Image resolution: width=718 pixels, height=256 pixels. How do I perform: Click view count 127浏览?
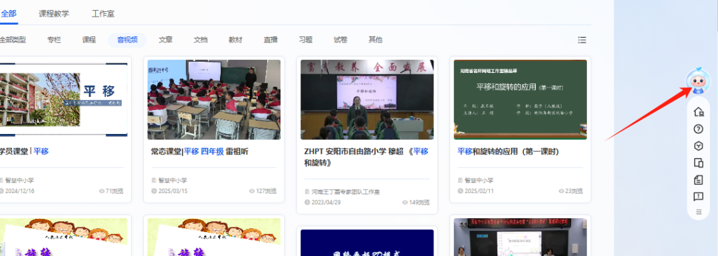(266, 191)
